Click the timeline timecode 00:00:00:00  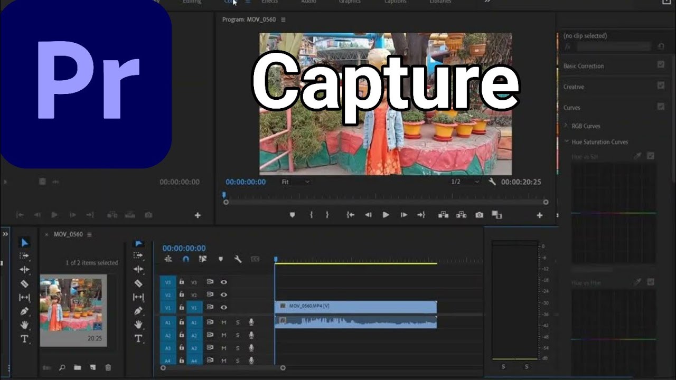click(184, 248)
